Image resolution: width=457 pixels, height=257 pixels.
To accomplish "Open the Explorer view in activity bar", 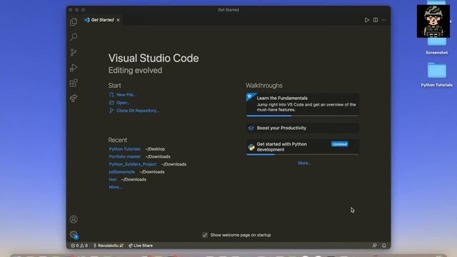I will click(x=74, y=22).
